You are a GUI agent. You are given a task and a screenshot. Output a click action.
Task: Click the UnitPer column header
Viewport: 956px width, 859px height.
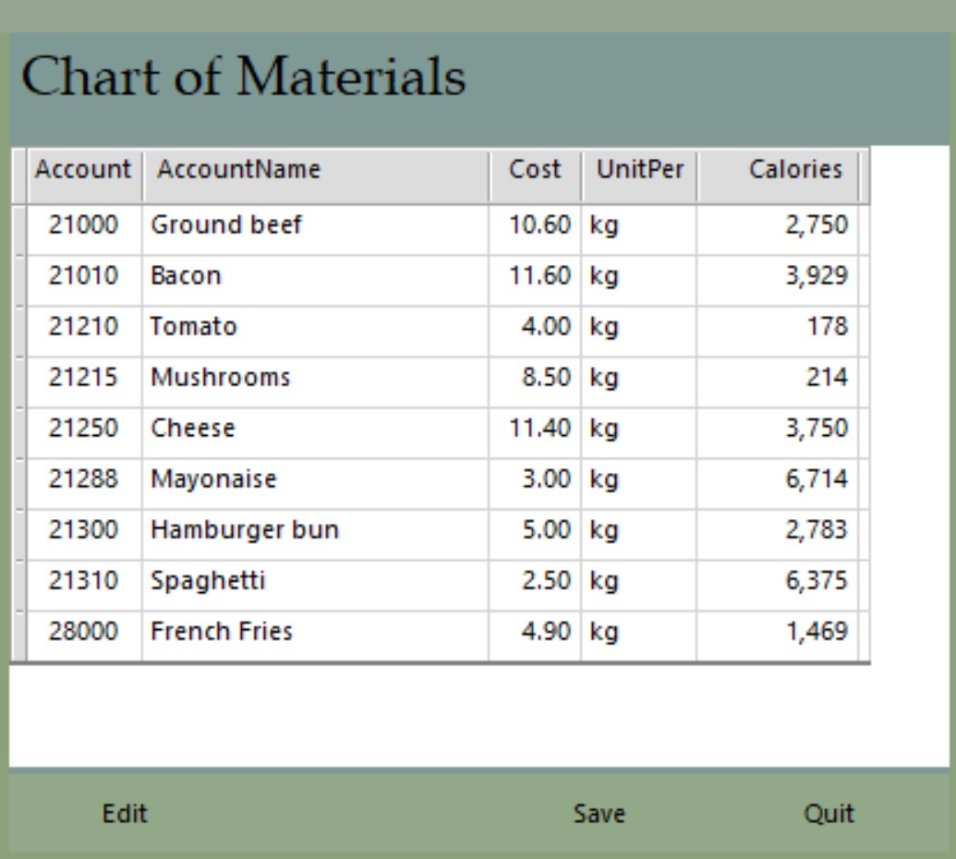pos(639,170)
